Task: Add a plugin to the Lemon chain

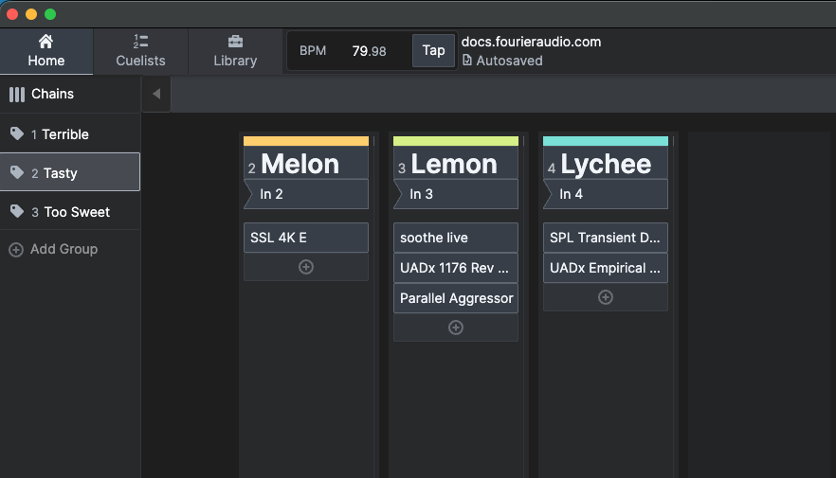Action: (456, 328)
